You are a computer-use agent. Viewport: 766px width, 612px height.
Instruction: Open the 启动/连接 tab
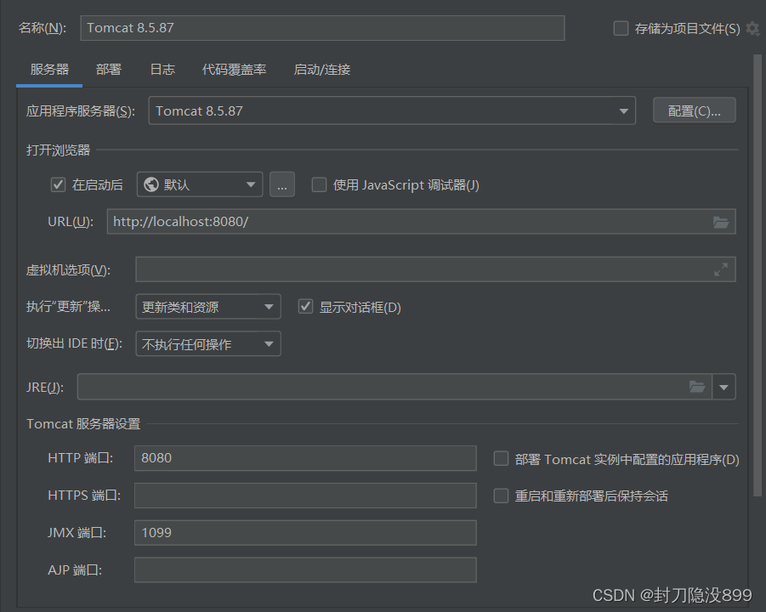(x=321, y=70)
